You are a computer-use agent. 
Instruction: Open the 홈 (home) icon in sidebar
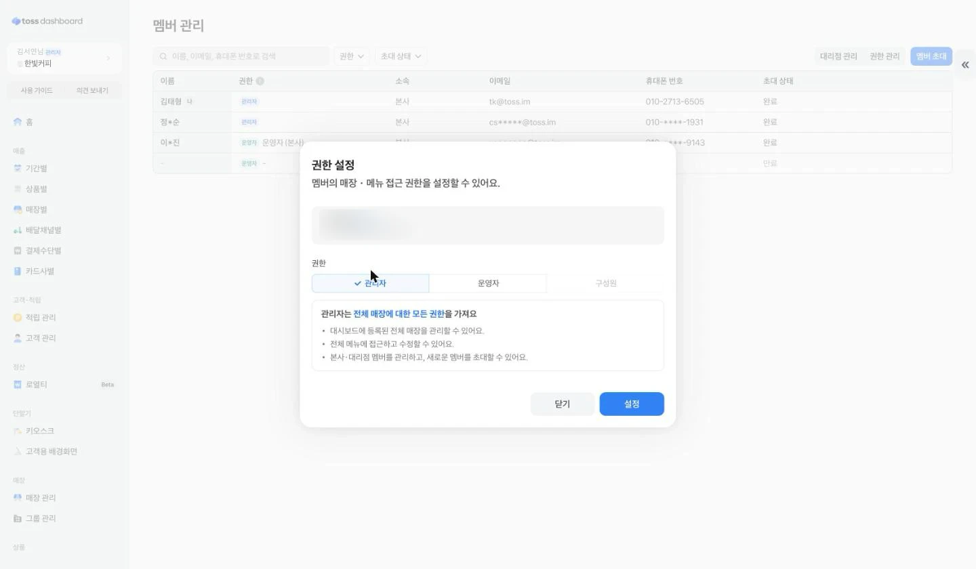[x=18, y=122]
